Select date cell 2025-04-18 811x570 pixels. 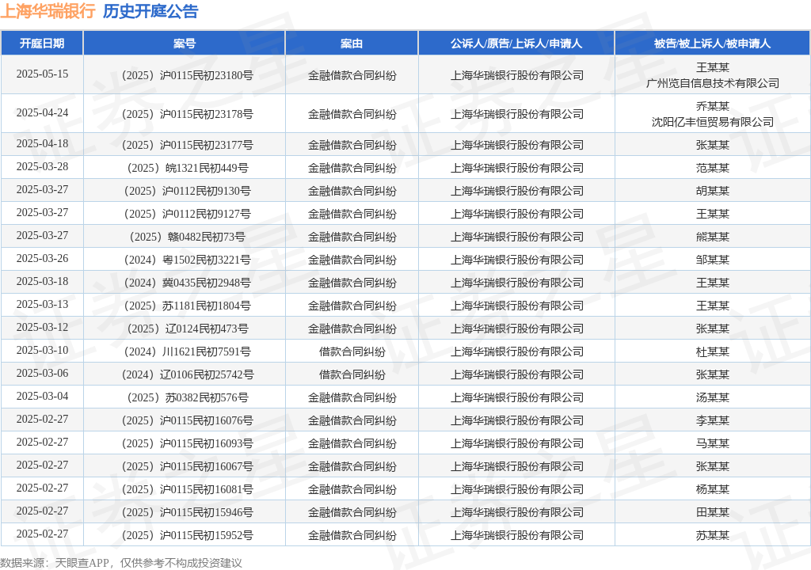[x=42, y=144]
